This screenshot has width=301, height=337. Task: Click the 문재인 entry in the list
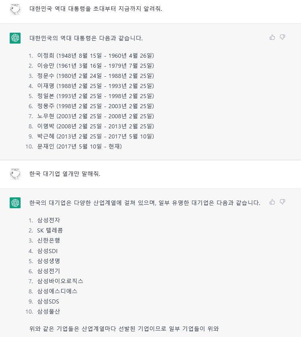(x=79, y=147)
